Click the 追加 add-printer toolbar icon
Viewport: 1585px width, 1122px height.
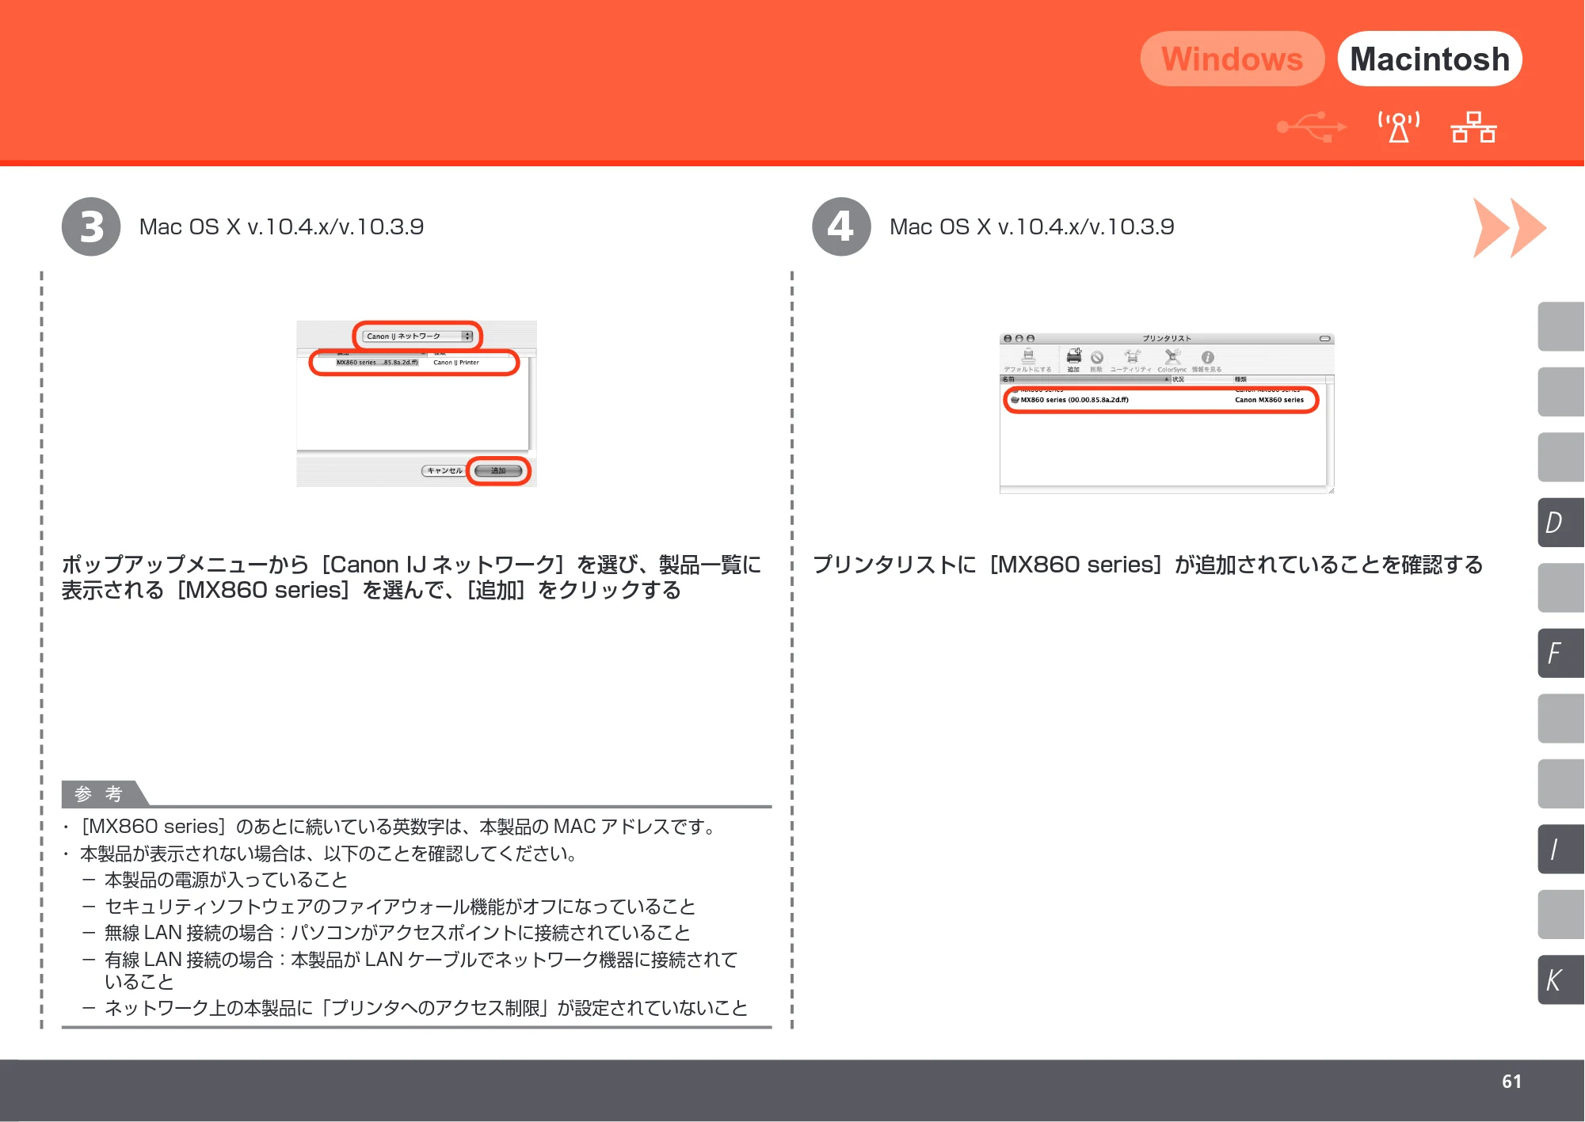tap(1074, 360)
